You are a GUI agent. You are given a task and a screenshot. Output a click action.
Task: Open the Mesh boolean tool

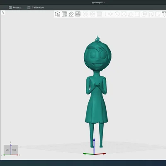click(x=144, y=14)
